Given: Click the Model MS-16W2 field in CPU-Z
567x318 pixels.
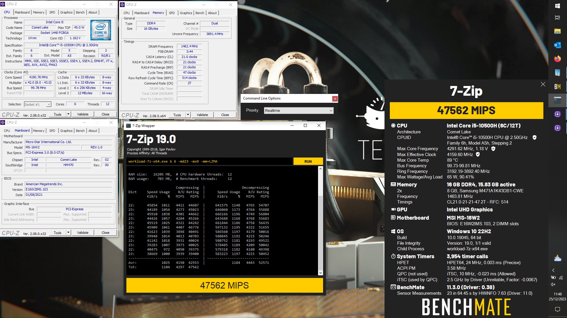Looking at the screenshot, I should [x=52, y=147].
